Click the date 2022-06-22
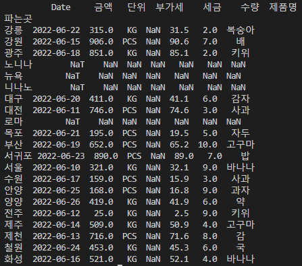302x266 pixels. coord(56,30)
